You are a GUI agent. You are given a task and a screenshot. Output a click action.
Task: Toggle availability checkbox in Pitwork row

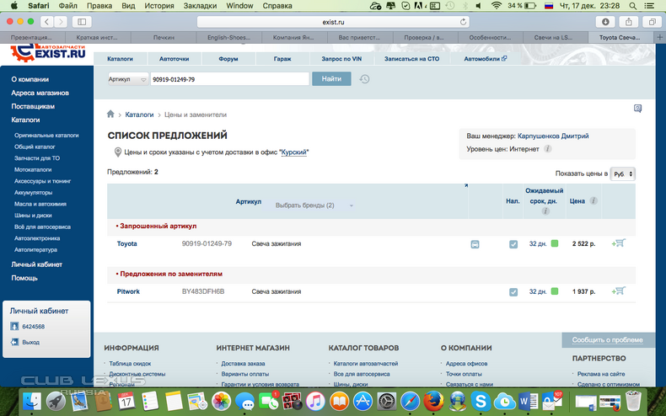tap(513, 292)
